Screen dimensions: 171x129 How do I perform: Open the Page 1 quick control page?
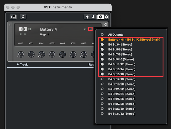(x=44, y=35)
